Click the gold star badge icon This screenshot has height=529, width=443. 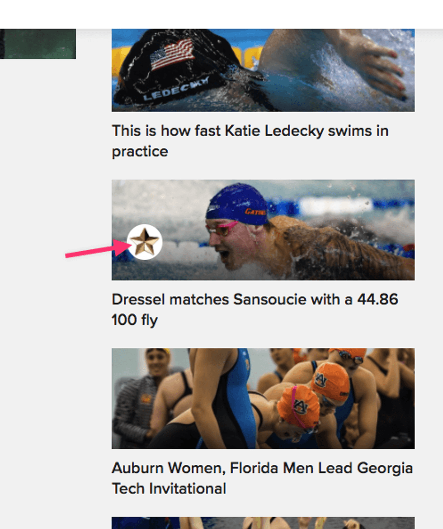[145, 242]
